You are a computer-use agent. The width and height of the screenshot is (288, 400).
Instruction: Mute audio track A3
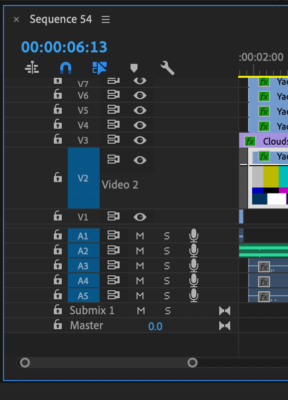pos(140,266)
